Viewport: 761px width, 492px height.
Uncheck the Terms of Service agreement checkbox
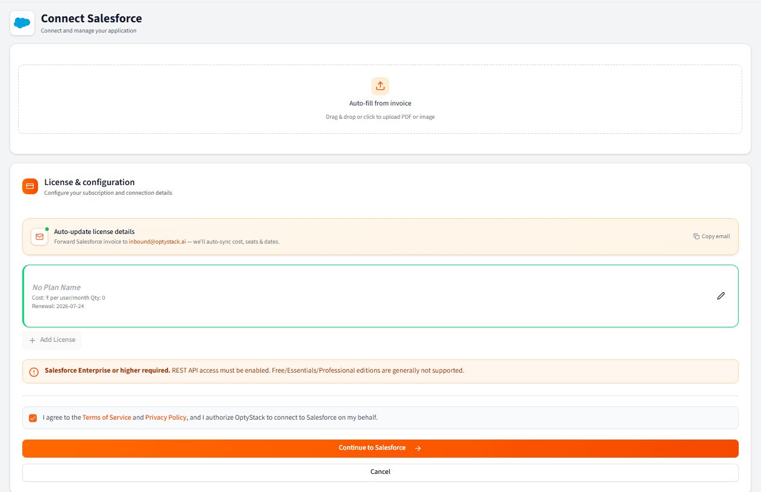(x=33, y=418)
